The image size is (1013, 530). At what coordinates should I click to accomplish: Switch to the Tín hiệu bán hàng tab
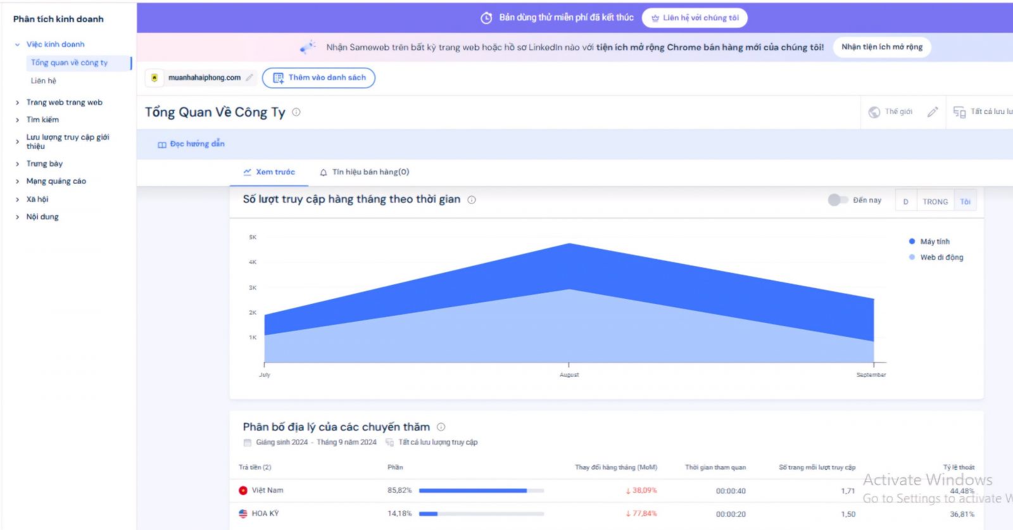tap(365, 172)
